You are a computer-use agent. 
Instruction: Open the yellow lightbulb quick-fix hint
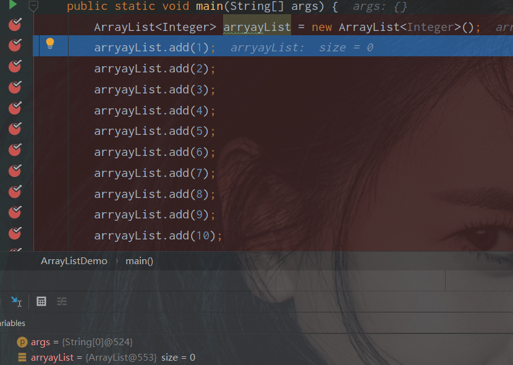coord(50,43)
